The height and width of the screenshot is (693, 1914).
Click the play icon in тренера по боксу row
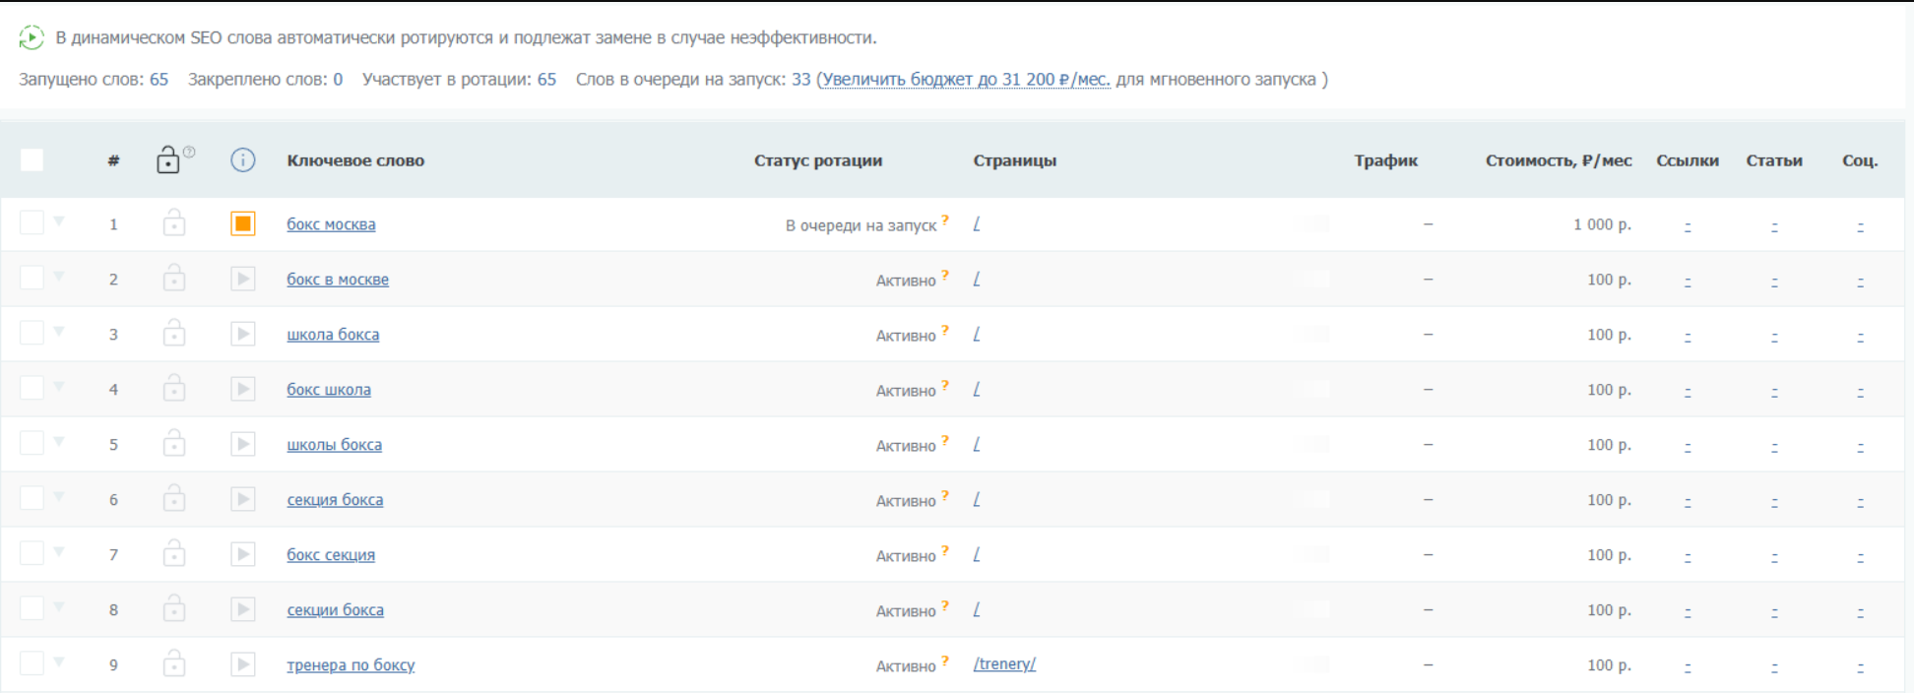[242, 664]
